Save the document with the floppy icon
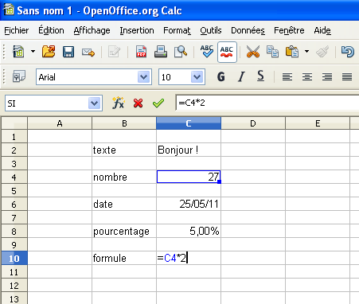This screenshot has height=304, width=359. click(x=68, y=52)
